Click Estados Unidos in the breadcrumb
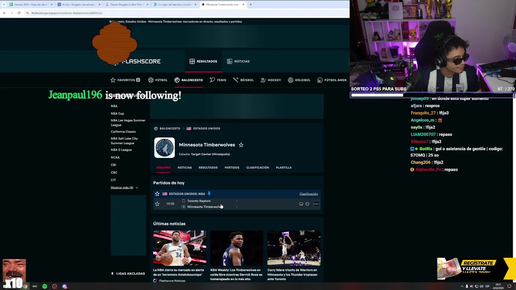 206,128
